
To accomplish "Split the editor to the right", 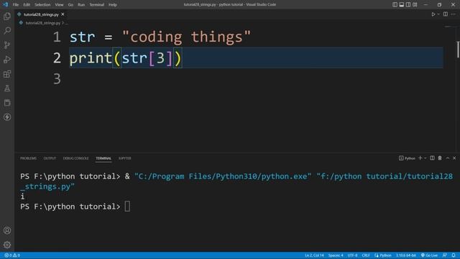I will 446,14.
